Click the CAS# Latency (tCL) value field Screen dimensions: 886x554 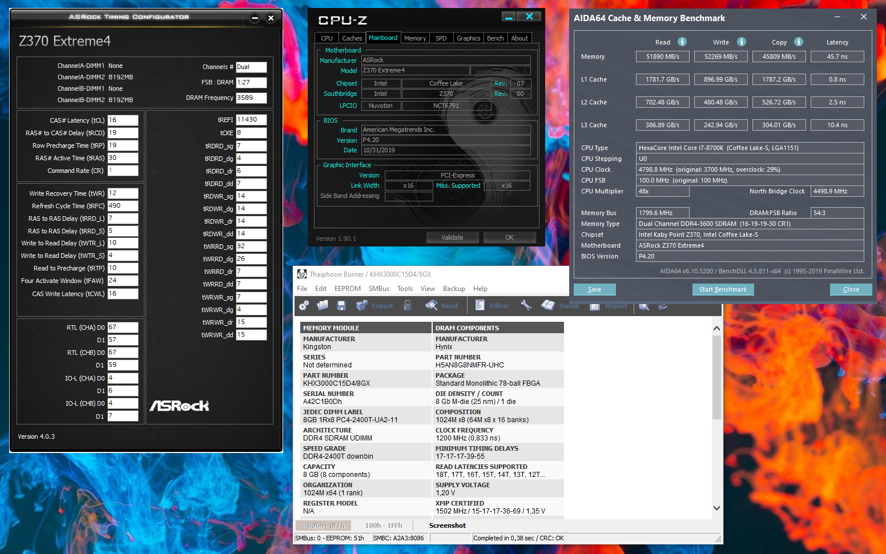click(123, 120)
